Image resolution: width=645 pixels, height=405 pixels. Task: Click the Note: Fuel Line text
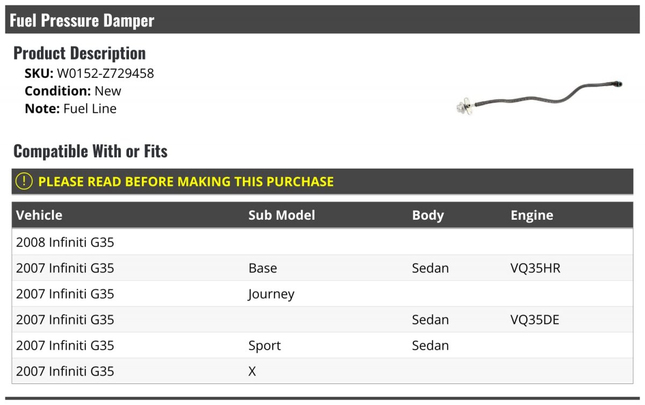tap(70, 109)
